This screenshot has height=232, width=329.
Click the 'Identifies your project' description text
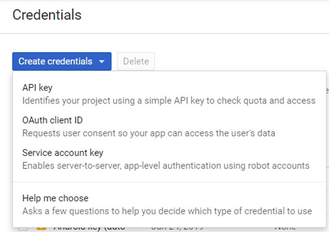[x=169, y=100]
